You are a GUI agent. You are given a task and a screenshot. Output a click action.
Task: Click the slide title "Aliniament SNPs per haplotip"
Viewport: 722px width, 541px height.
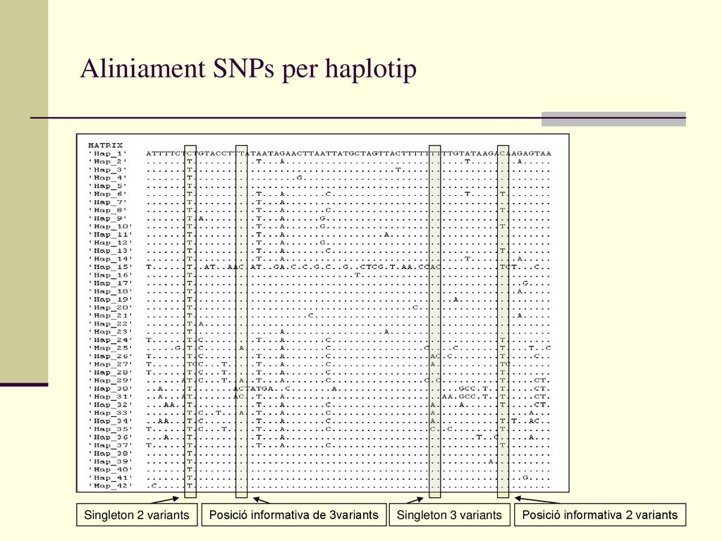click(249, 69)
